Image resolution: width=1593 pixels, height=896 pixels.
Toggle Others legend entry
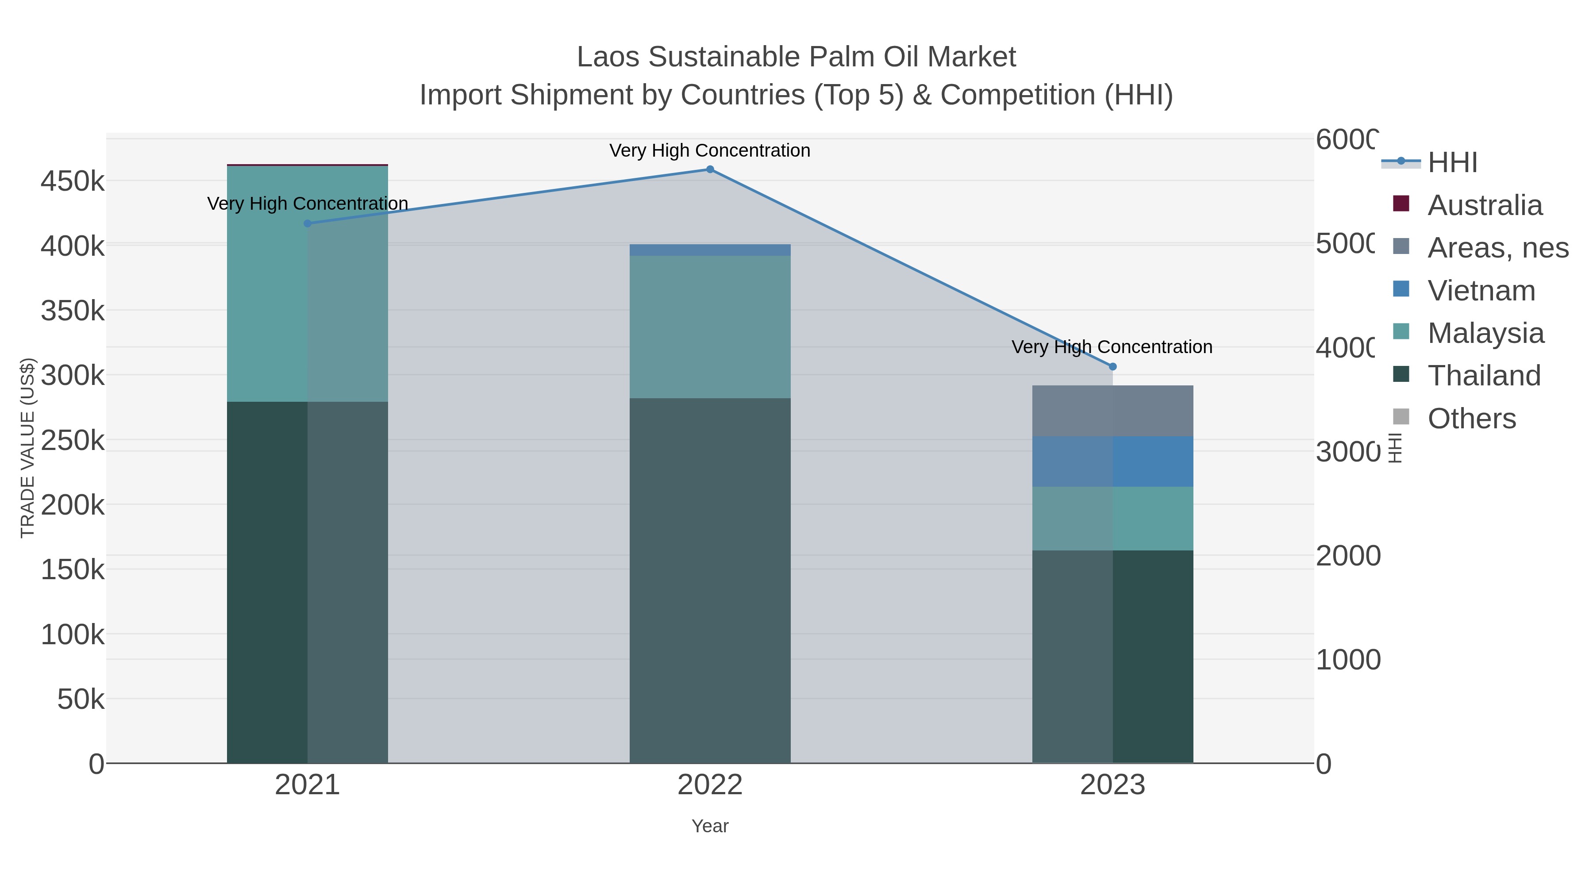(1454, 418)
